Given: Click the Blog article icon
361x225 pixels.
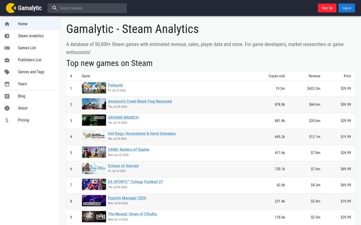Looking at the screenshot, I should point(7,96).
